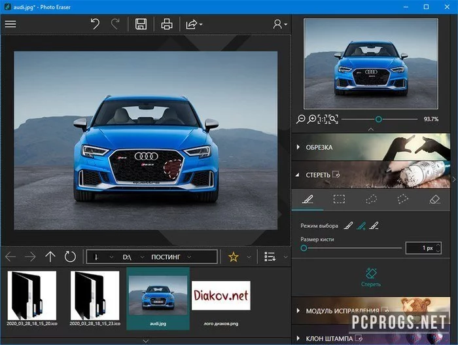Viewport: 458px width, 345px height.
Task: Choose the subtract-from-selection brush mode
Action: (x=374, y=226)
